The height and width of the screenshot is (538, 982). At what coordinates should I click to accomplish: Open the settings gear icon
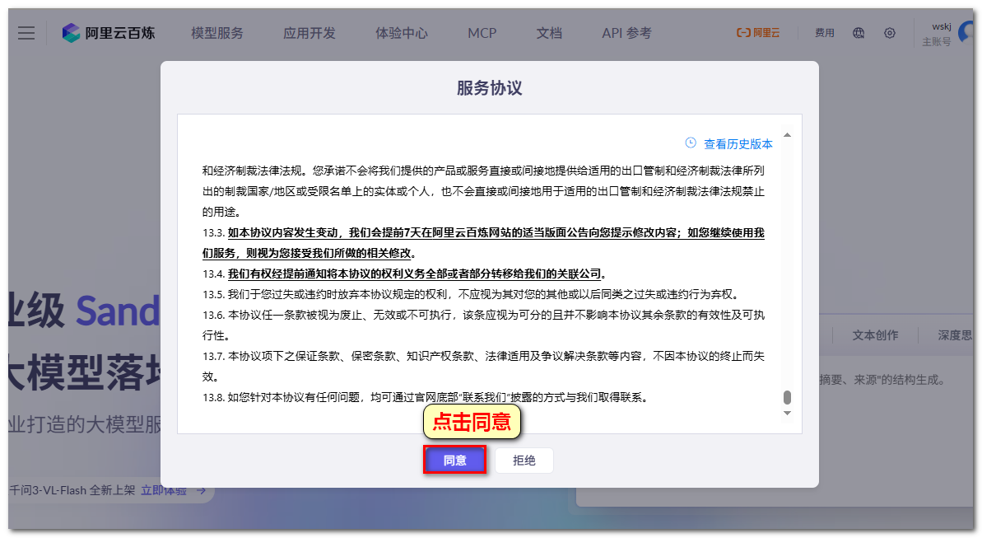890,33
